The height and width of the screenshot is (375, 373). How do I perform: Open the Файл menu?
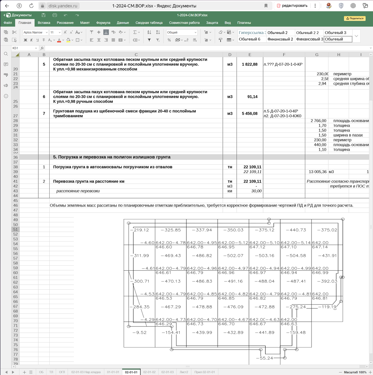pyautogui.click(x=8, y=23)
